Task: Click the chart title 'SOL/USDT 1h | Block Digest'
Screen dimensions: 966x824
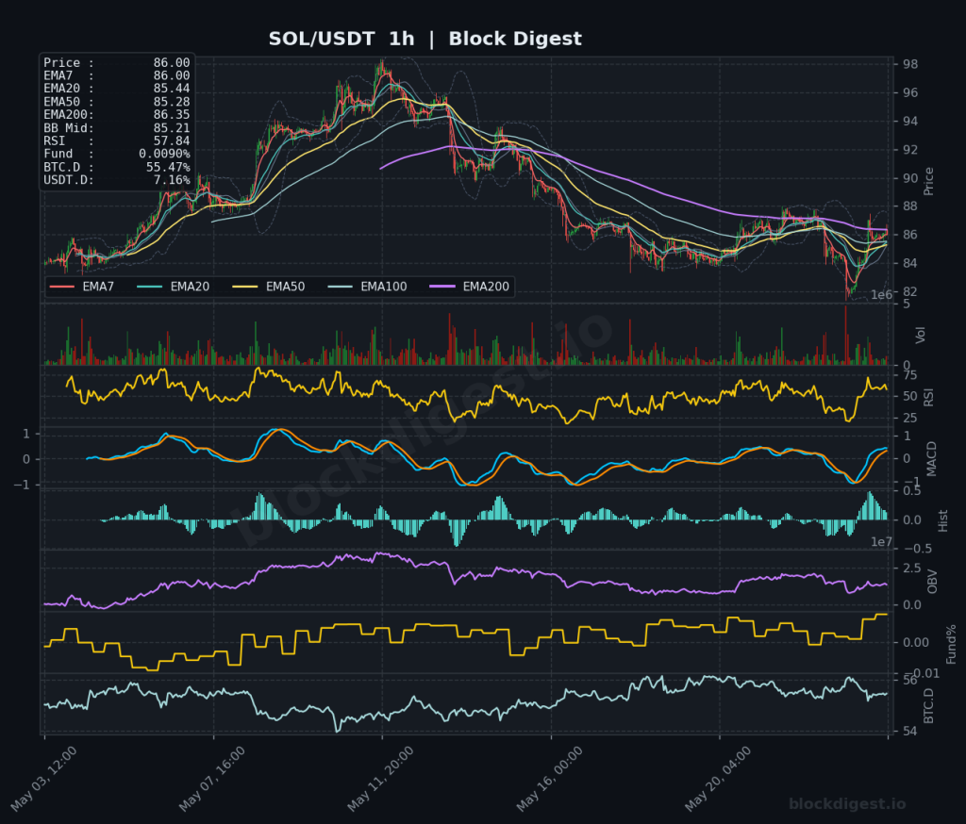Action: click(x=425, y=39)
